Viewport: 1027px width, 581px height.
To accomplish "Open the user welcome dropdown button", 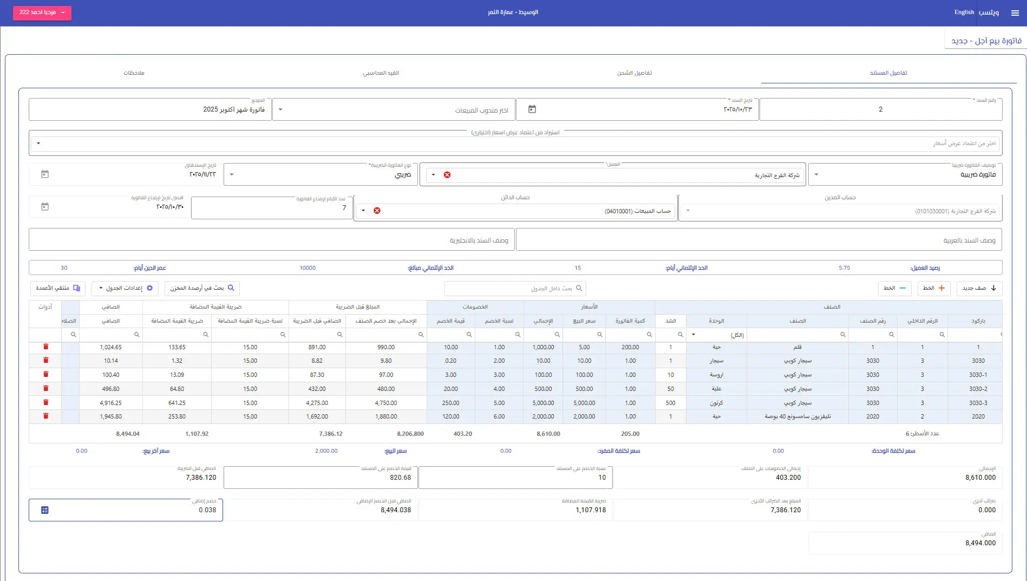I will [42, 12].
